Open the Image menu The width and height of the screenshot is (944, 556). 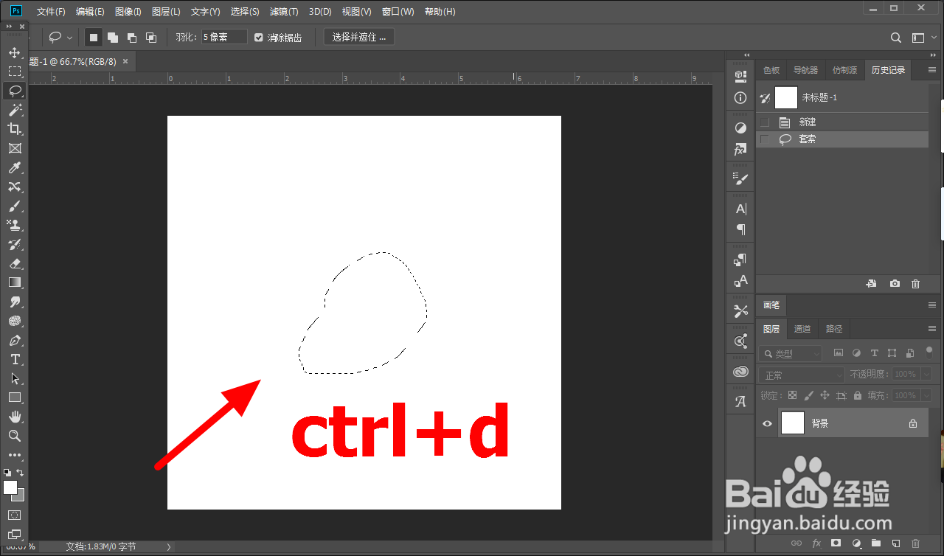tap(128, 12)
